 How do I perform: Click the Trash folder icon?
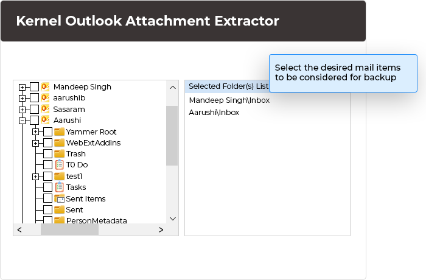pos(59,154)
